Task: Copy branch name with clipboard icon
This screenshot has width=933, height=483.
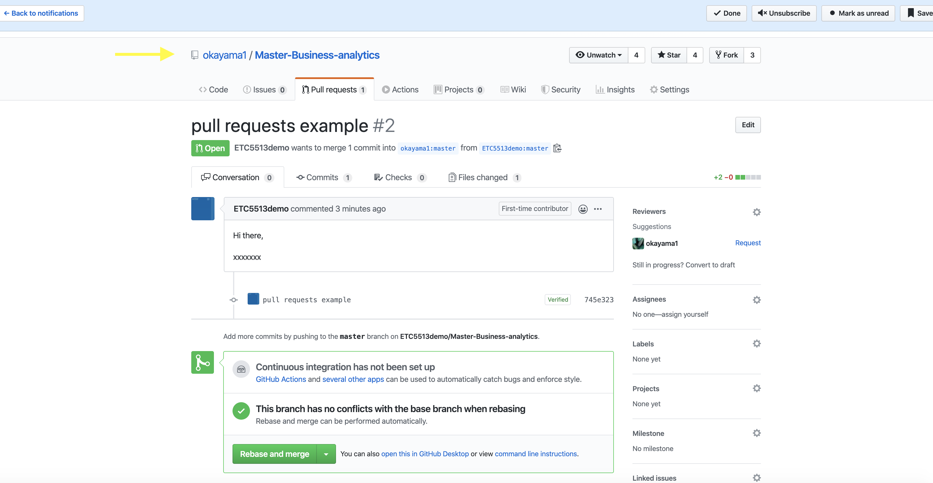Action: point(557,148)
